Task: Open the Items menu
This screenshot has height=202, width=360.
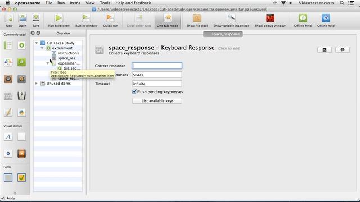Action: (75, 3)
